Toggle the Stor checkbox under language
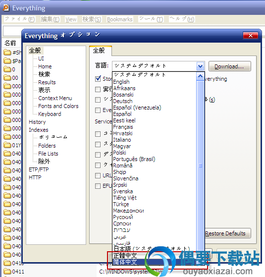 point(98,79)
